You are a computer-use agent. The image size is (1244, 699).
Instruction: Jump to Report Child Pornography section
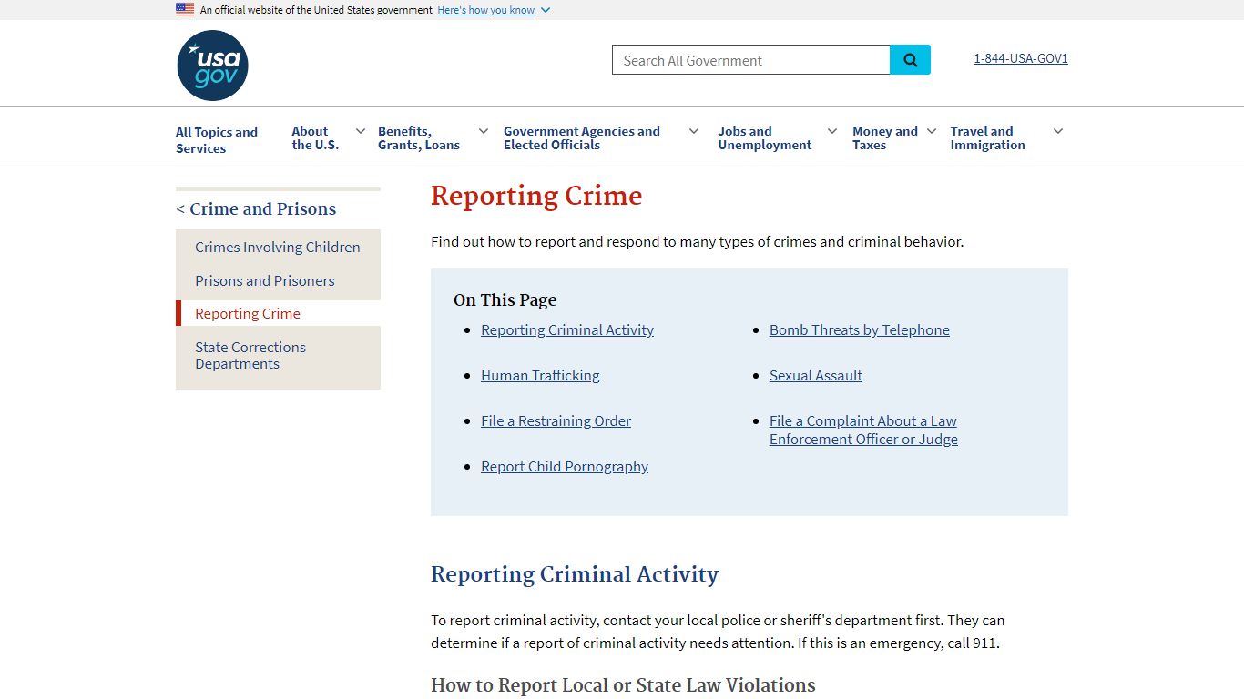(565, 466)
